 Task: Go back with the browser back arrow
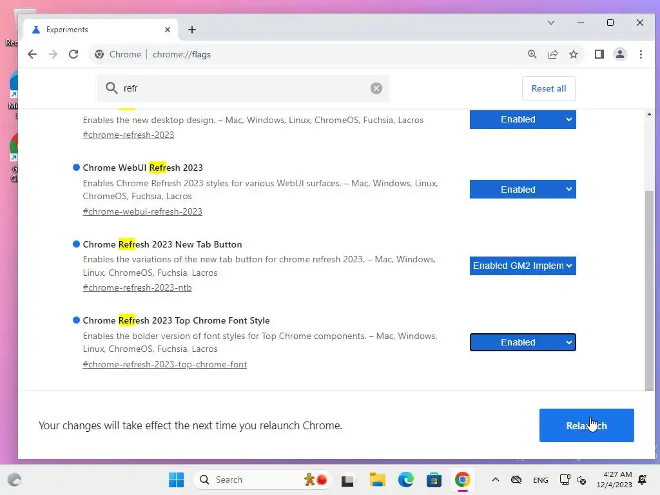32,54
